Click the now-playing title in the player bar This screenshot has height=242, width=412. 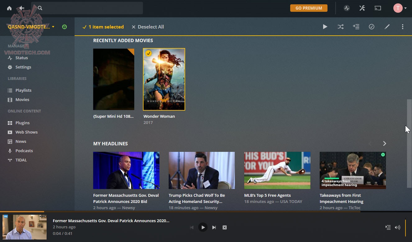coord(111,221)
